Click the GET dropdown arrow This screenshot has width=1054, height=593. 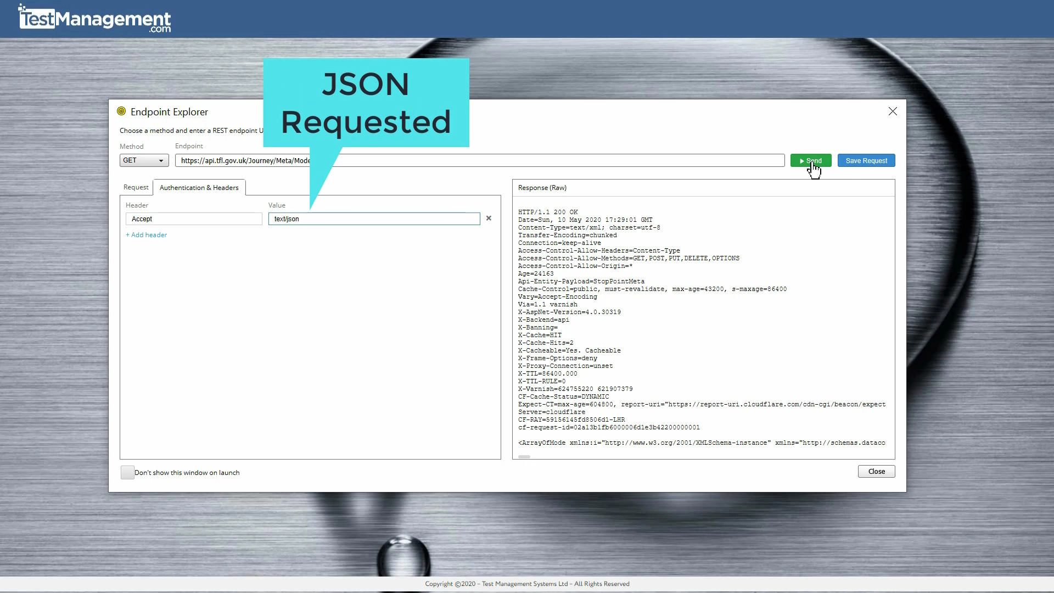(160, 160)
